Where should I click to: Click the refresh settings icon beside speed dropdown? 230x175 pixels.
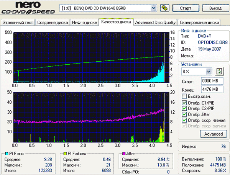click(219, 71)
